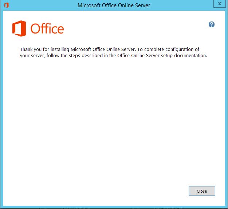Click the empty title bar area left of the title
Image resolution: width=228 pixels, height=209 pixels.
40,5
